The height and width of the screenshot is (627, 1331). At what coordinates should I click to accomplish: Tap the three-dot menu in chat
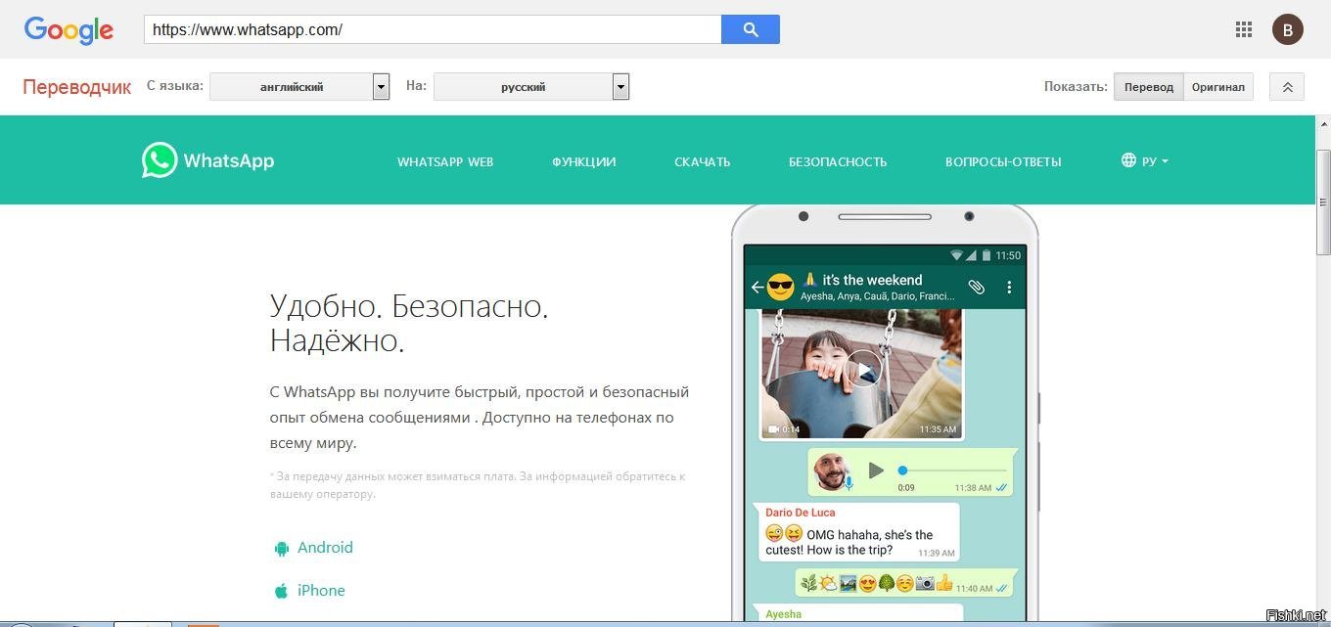click(1009, 287)
